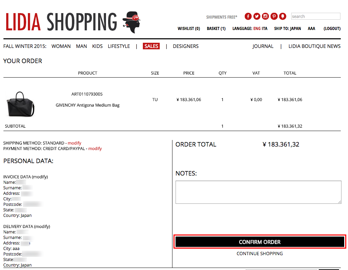This screenshot has height=270, width=348.
Task: Switch language to ENG
Action: point(257,29)
